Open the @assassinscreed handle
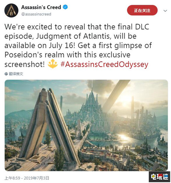The height and width of the screenshot is (183, 171). coord(36,14)
